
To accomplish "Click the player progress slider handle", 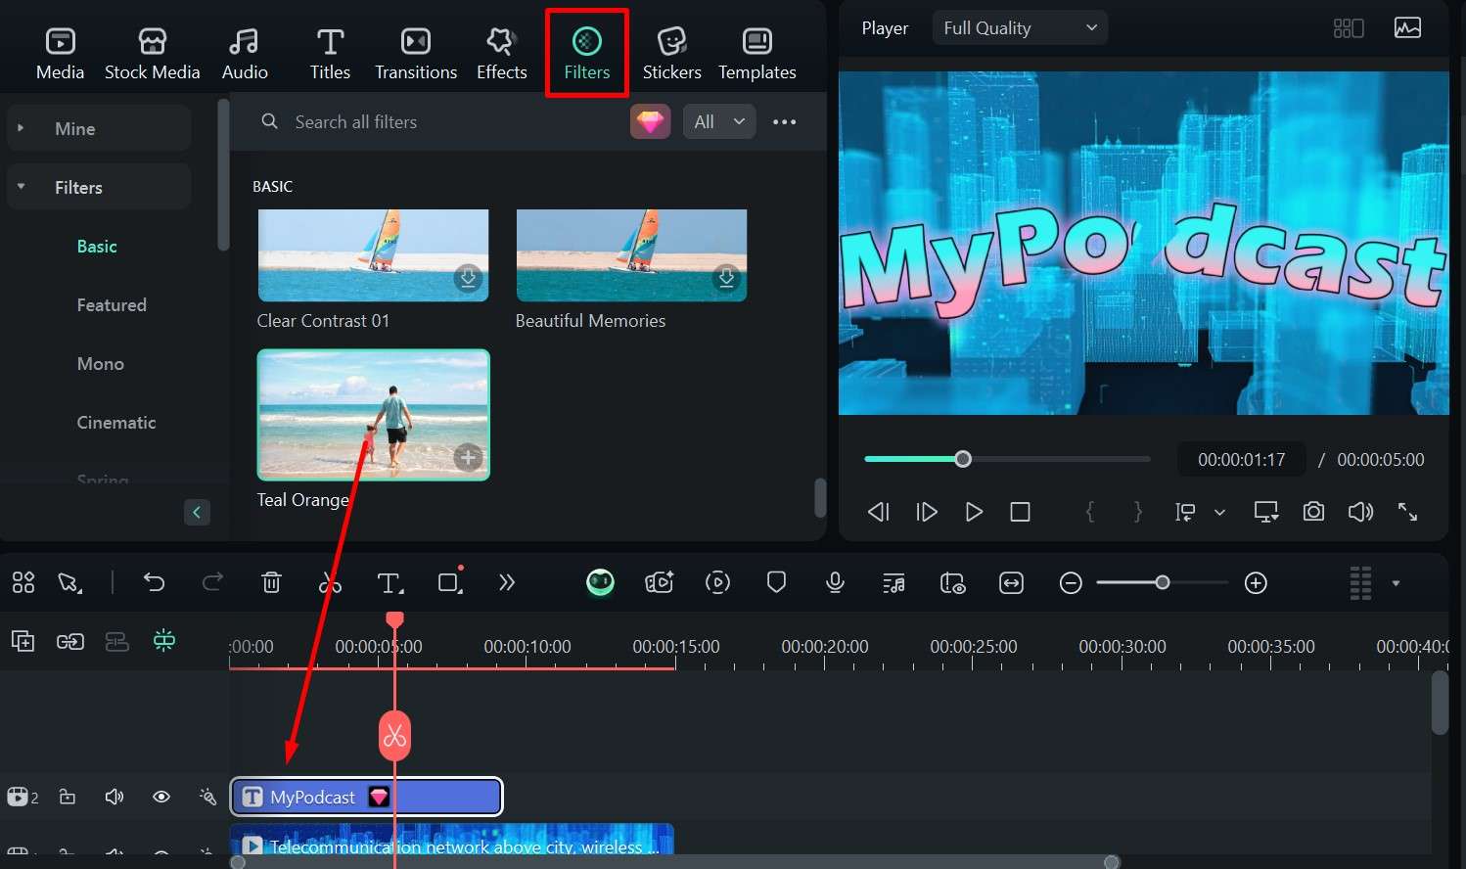I will tap(963, 459).
